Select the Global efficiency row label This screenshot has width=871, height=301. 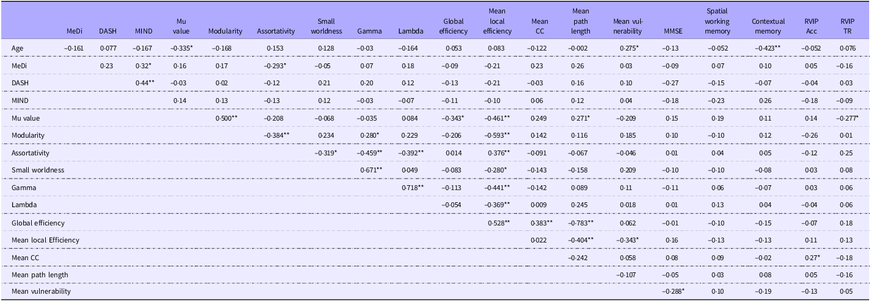coord(37,223)
